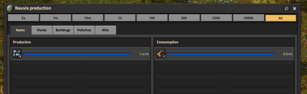The height and width of the screenshot is (94, 307).
Task: Click the 0.5/m consumption rate value
Action: point(288,54)
